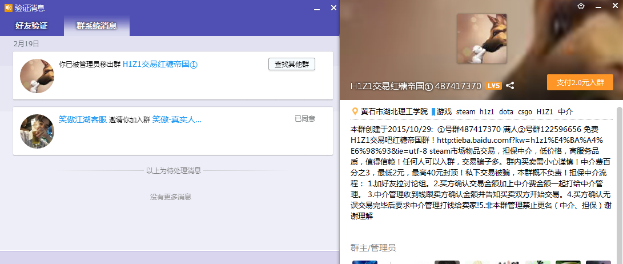623x264 pixels.
Task: Minimize the 验证消息 window
Action: coord(317,8)
